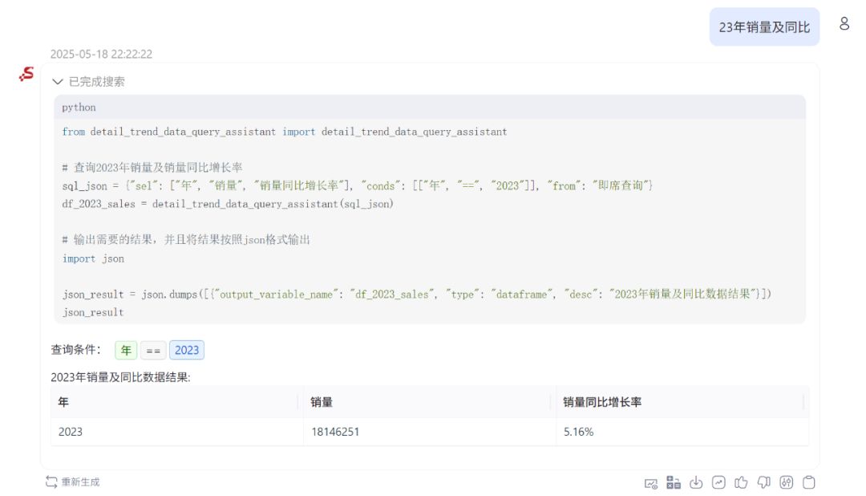Image resolution: width=866 pixels, height=496 pixels.
Task: Collapse the 已完成搜索 section
Action: point(58,82)
